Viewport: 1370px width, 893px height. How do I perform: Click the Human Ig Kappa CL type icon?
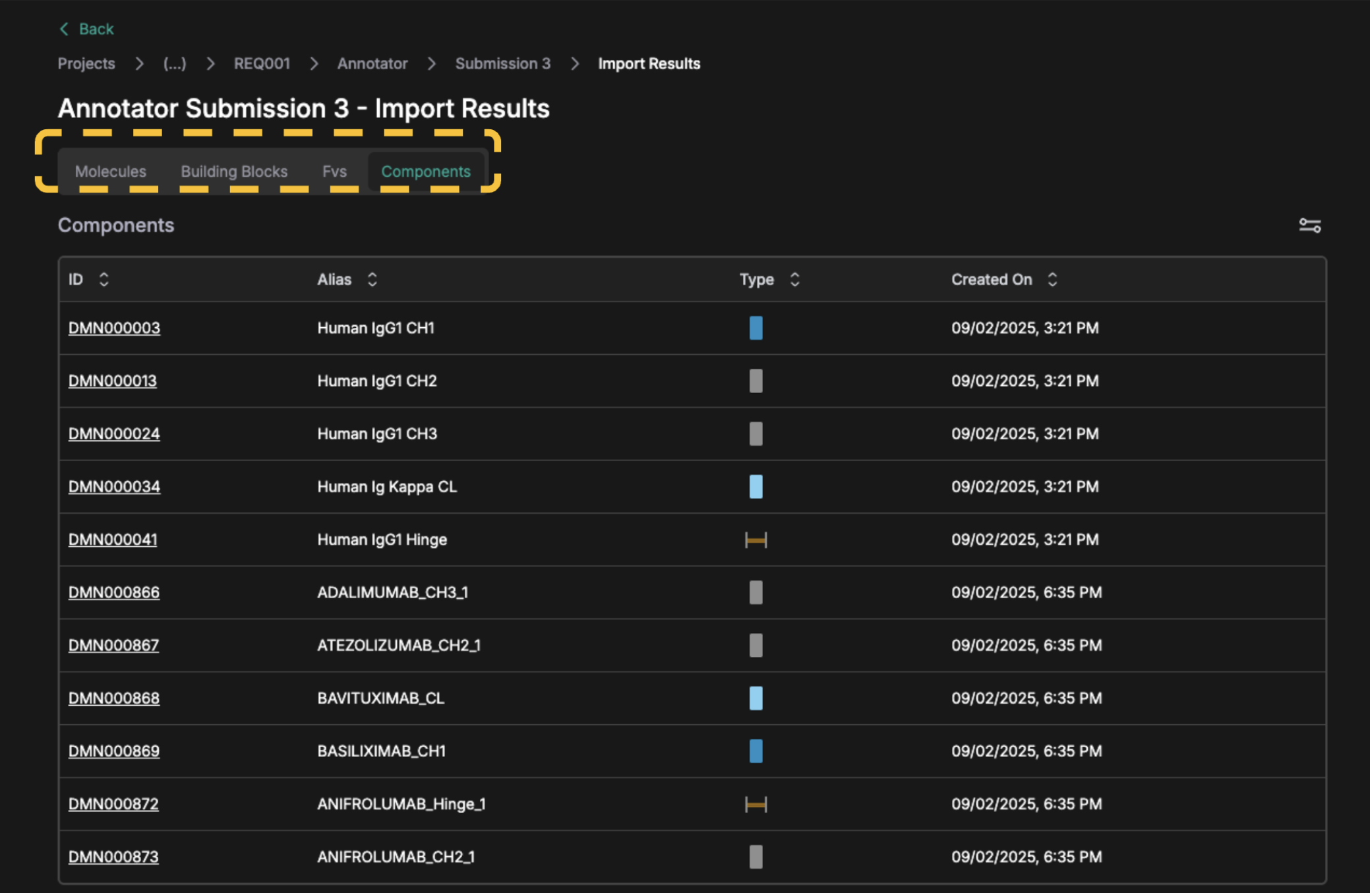click(x=756, y=487)
